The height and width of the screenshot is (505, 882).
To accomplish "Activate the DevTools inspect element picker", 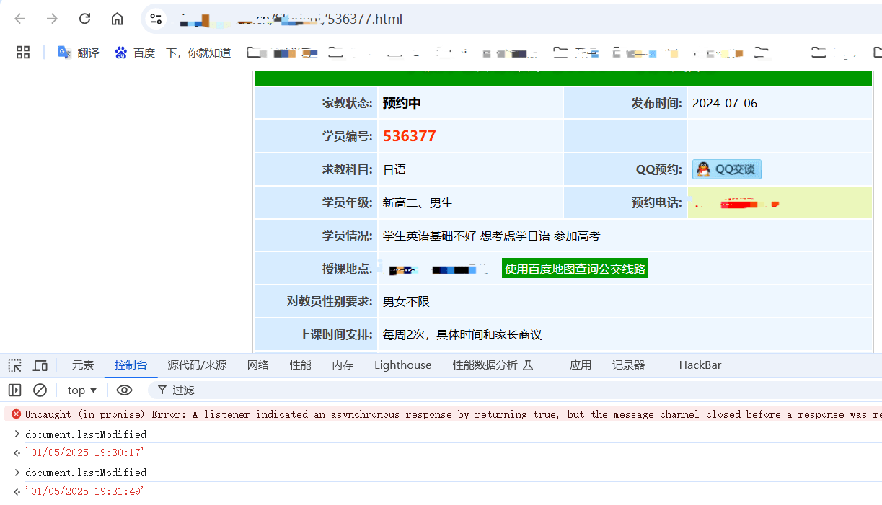I will 14,365.
